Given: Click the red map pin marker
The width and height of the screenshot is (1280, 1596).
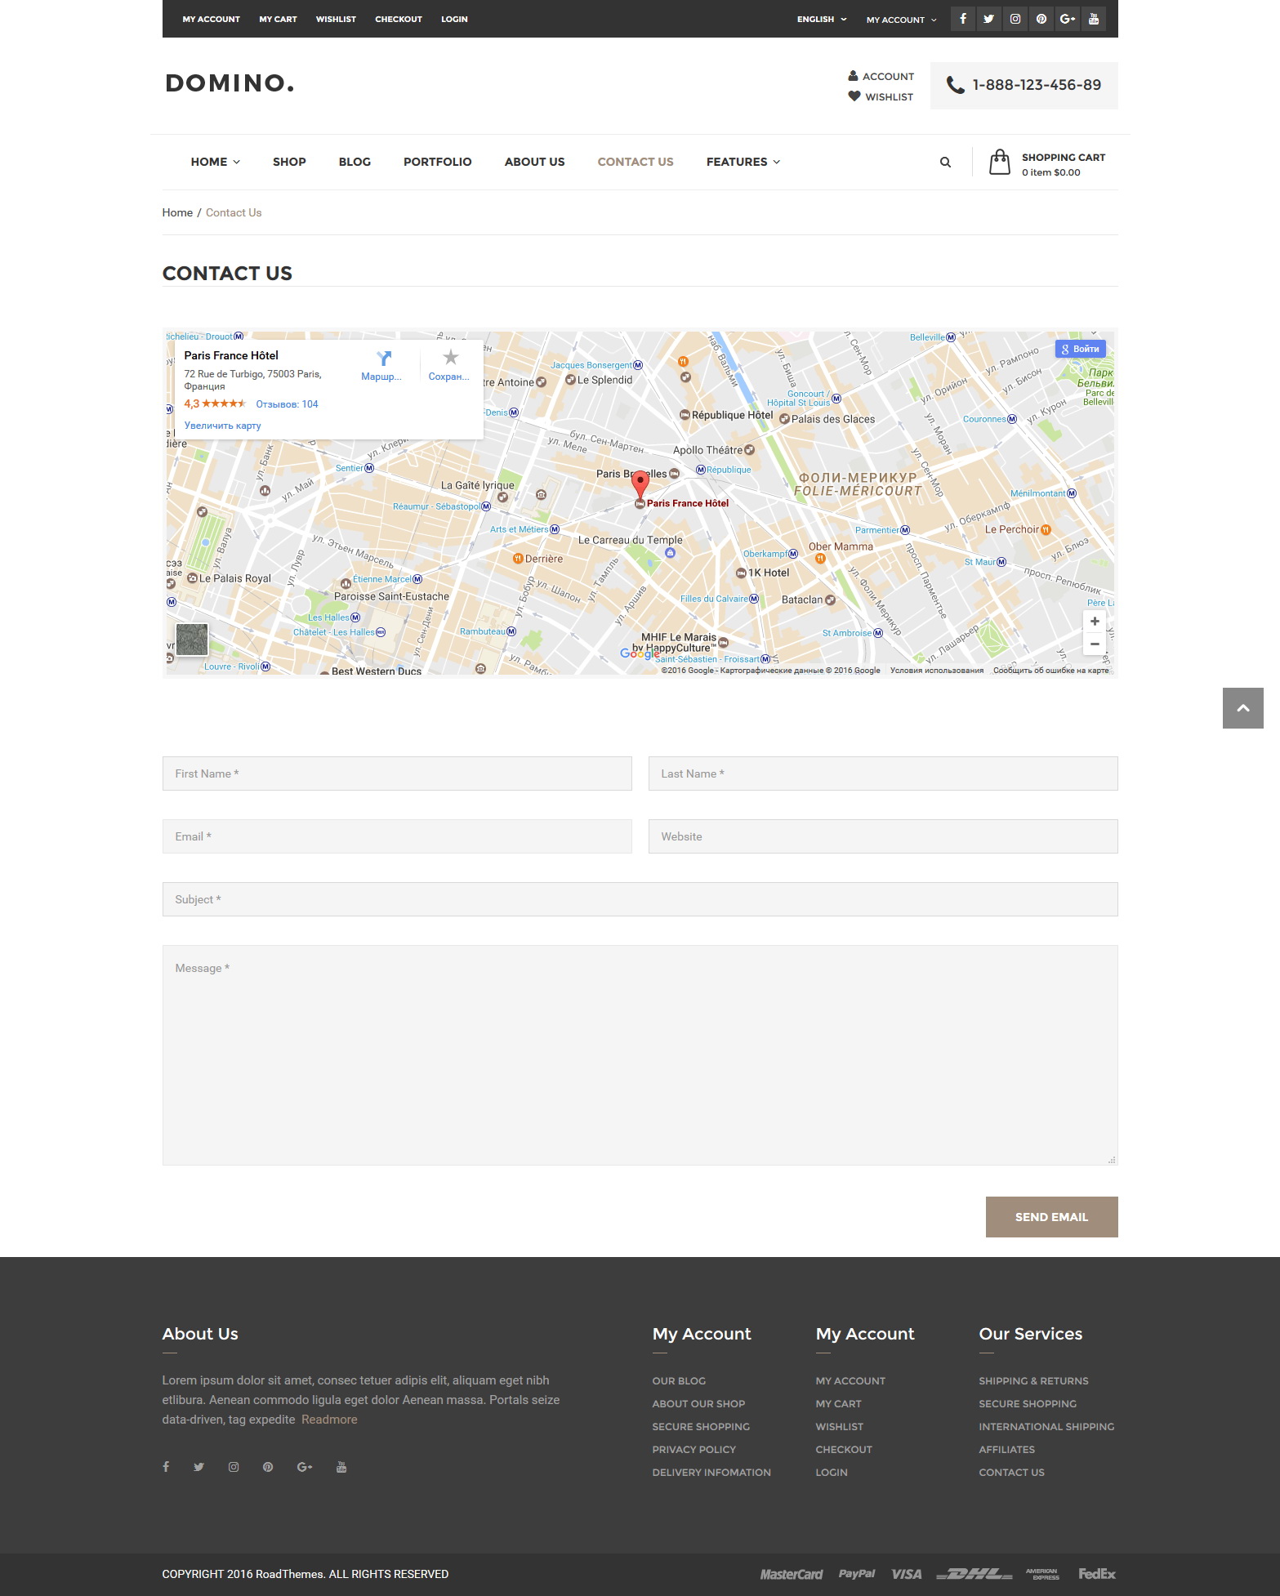Looking at the screenshot, I should pos(640,484).
